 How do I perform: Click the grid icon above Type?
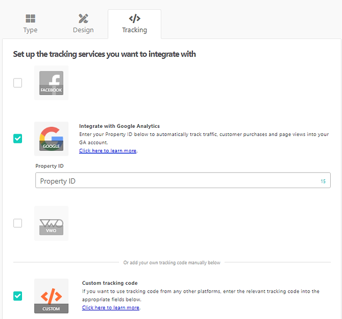coord(31,19)
